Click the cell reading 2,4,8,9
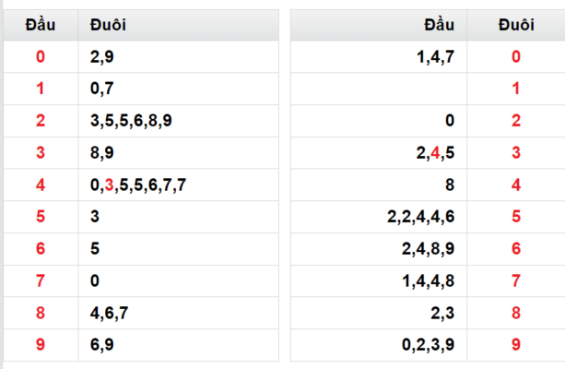565x369 pixels. pyautogui.click(x=379, y=249)
